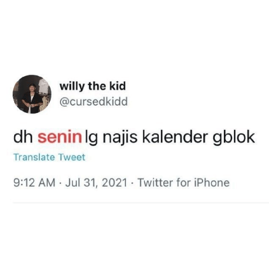269x269 pixels.
Task: Open the Twitter for iPhone source link
Action: 183,183
